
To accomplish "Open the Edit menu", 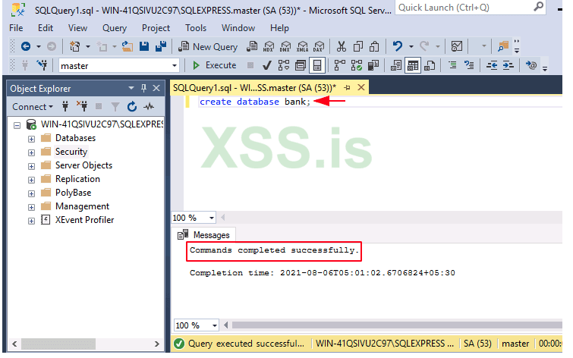I will pos(46,28).
